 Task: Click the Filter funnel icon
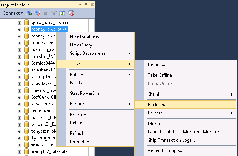point(54,13)
